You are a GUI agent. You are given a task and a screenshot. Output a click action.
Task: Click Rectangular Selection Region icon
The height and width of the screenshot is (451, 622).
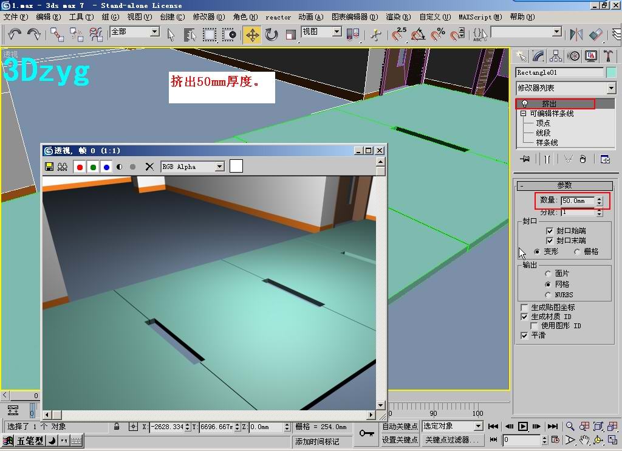tap(210, 35)
